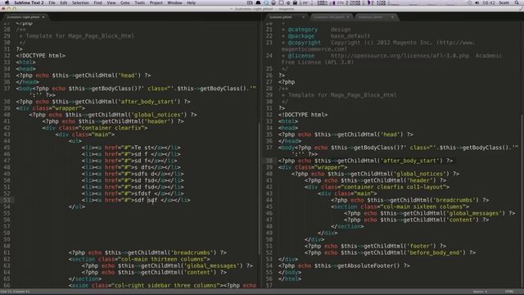Open the Sublime Text 2 menu
524x295 pixels.
tap(29, 2)
